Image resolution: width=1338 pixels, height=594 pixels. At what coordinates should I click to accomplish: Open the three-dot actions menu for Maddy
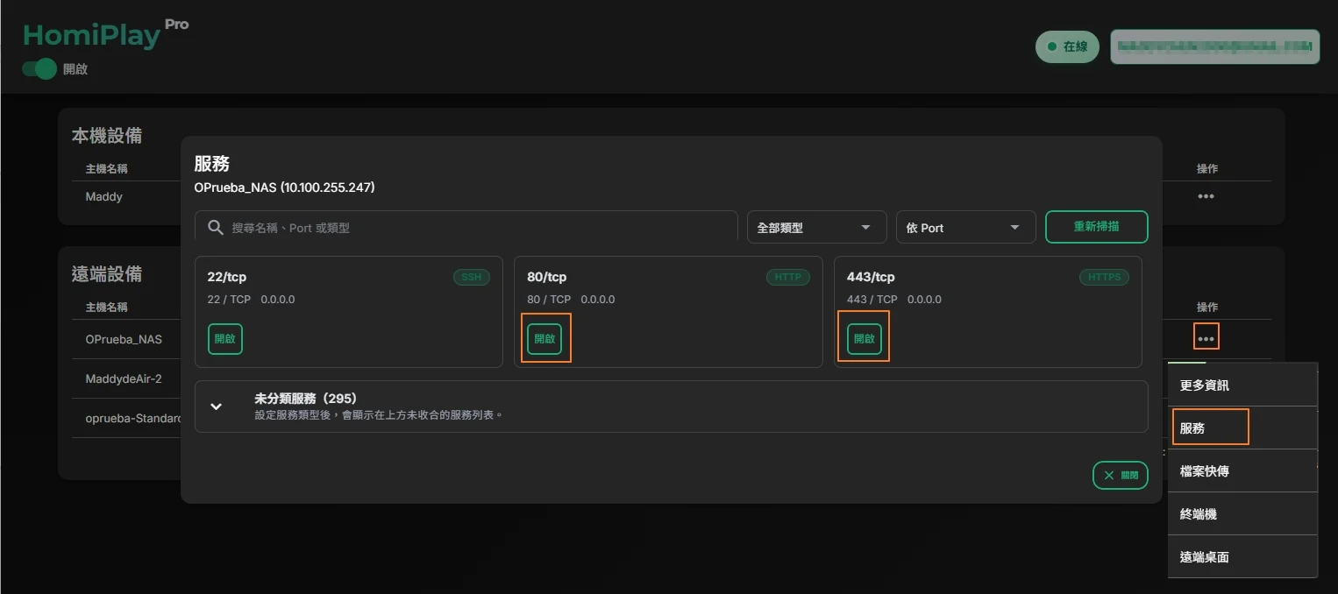(1206, 197)
